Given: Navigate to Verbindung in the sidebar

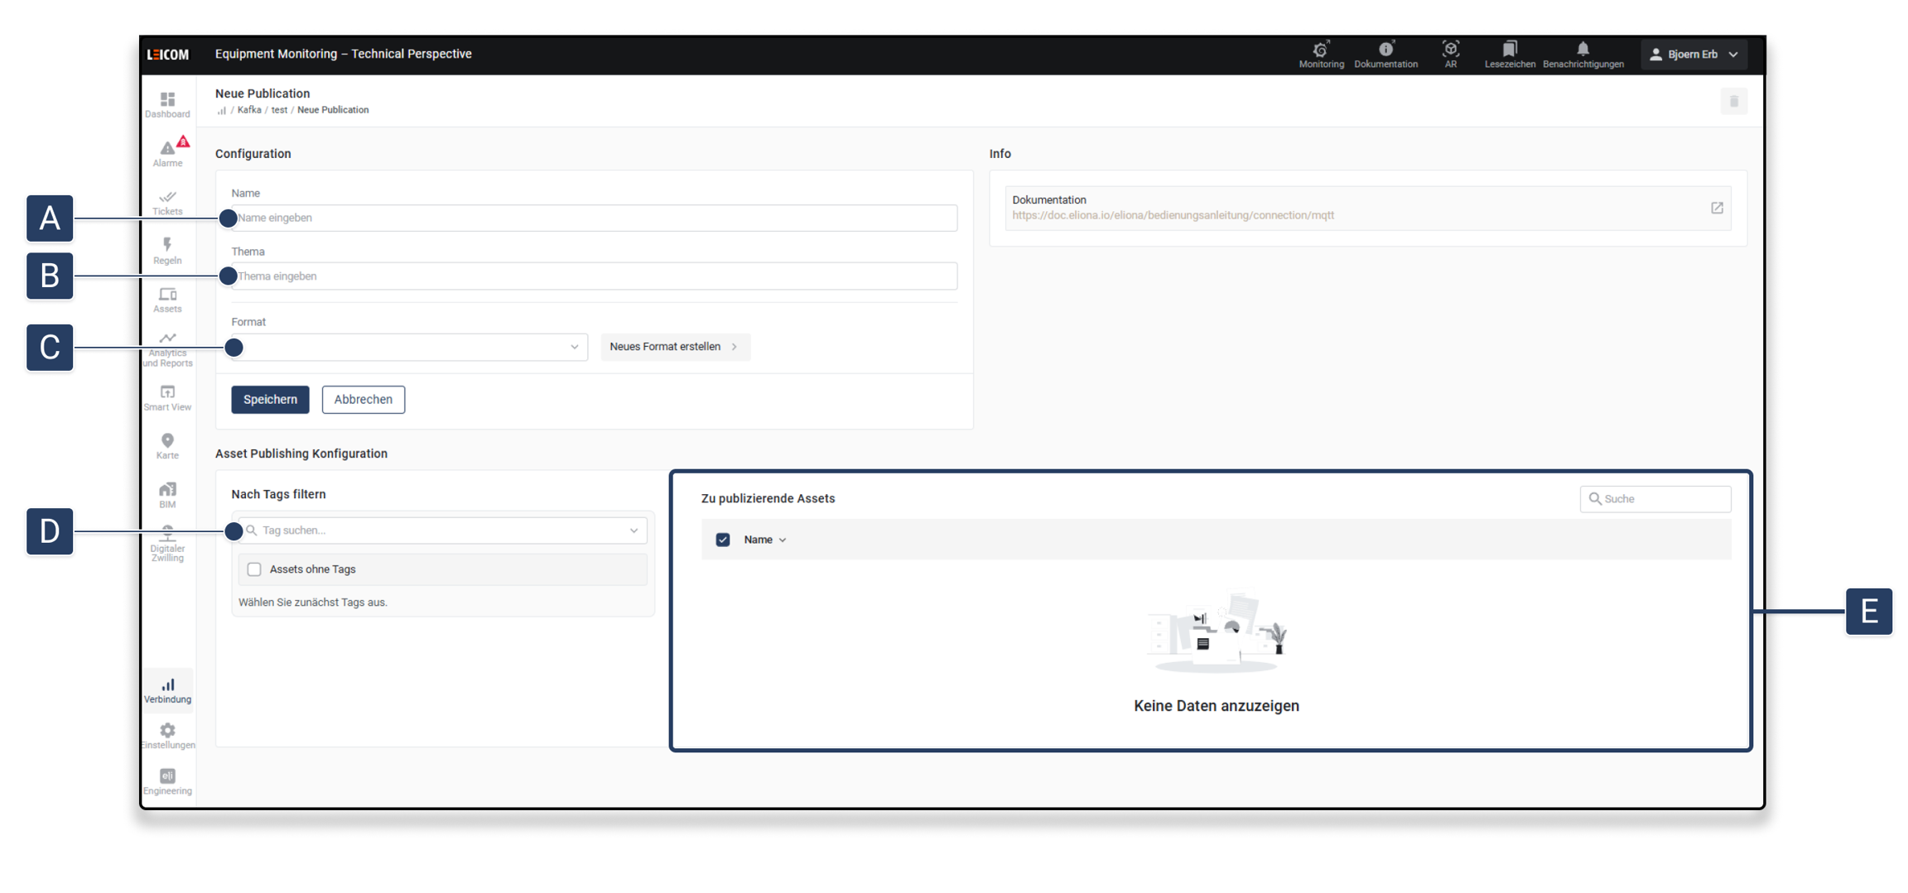Looking at the screenshot, I should [167, 690].
